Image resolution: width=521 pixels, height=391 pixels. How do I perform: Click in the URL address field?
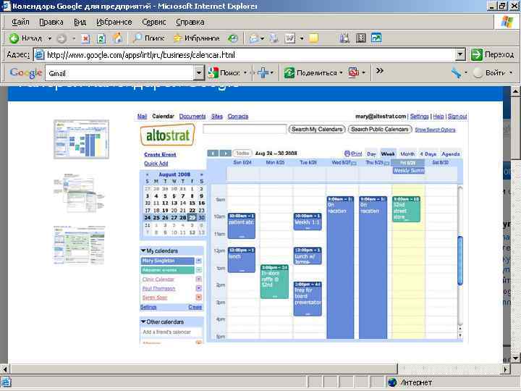tap(245, 55)
